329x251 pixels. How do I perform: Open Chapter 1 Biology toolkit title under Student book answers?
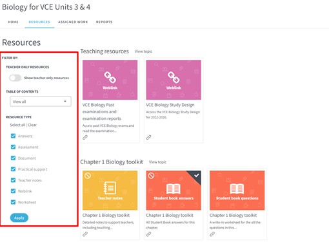170,215
